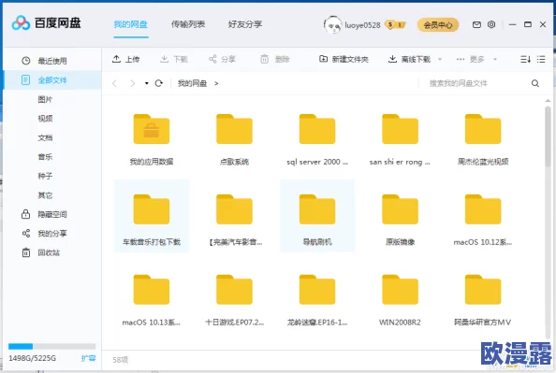Click the search magnifier icon
This screenshot has height=373, width=556.
pyautogui.click(x=535, y=83)
